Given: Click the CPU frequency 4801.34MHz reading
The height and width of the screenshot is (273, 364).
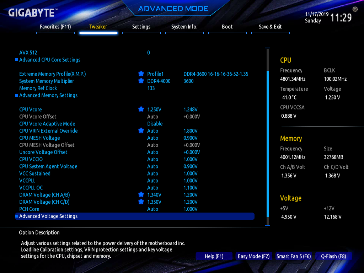Looking at the screenshot, I should (x=293, y=79).
